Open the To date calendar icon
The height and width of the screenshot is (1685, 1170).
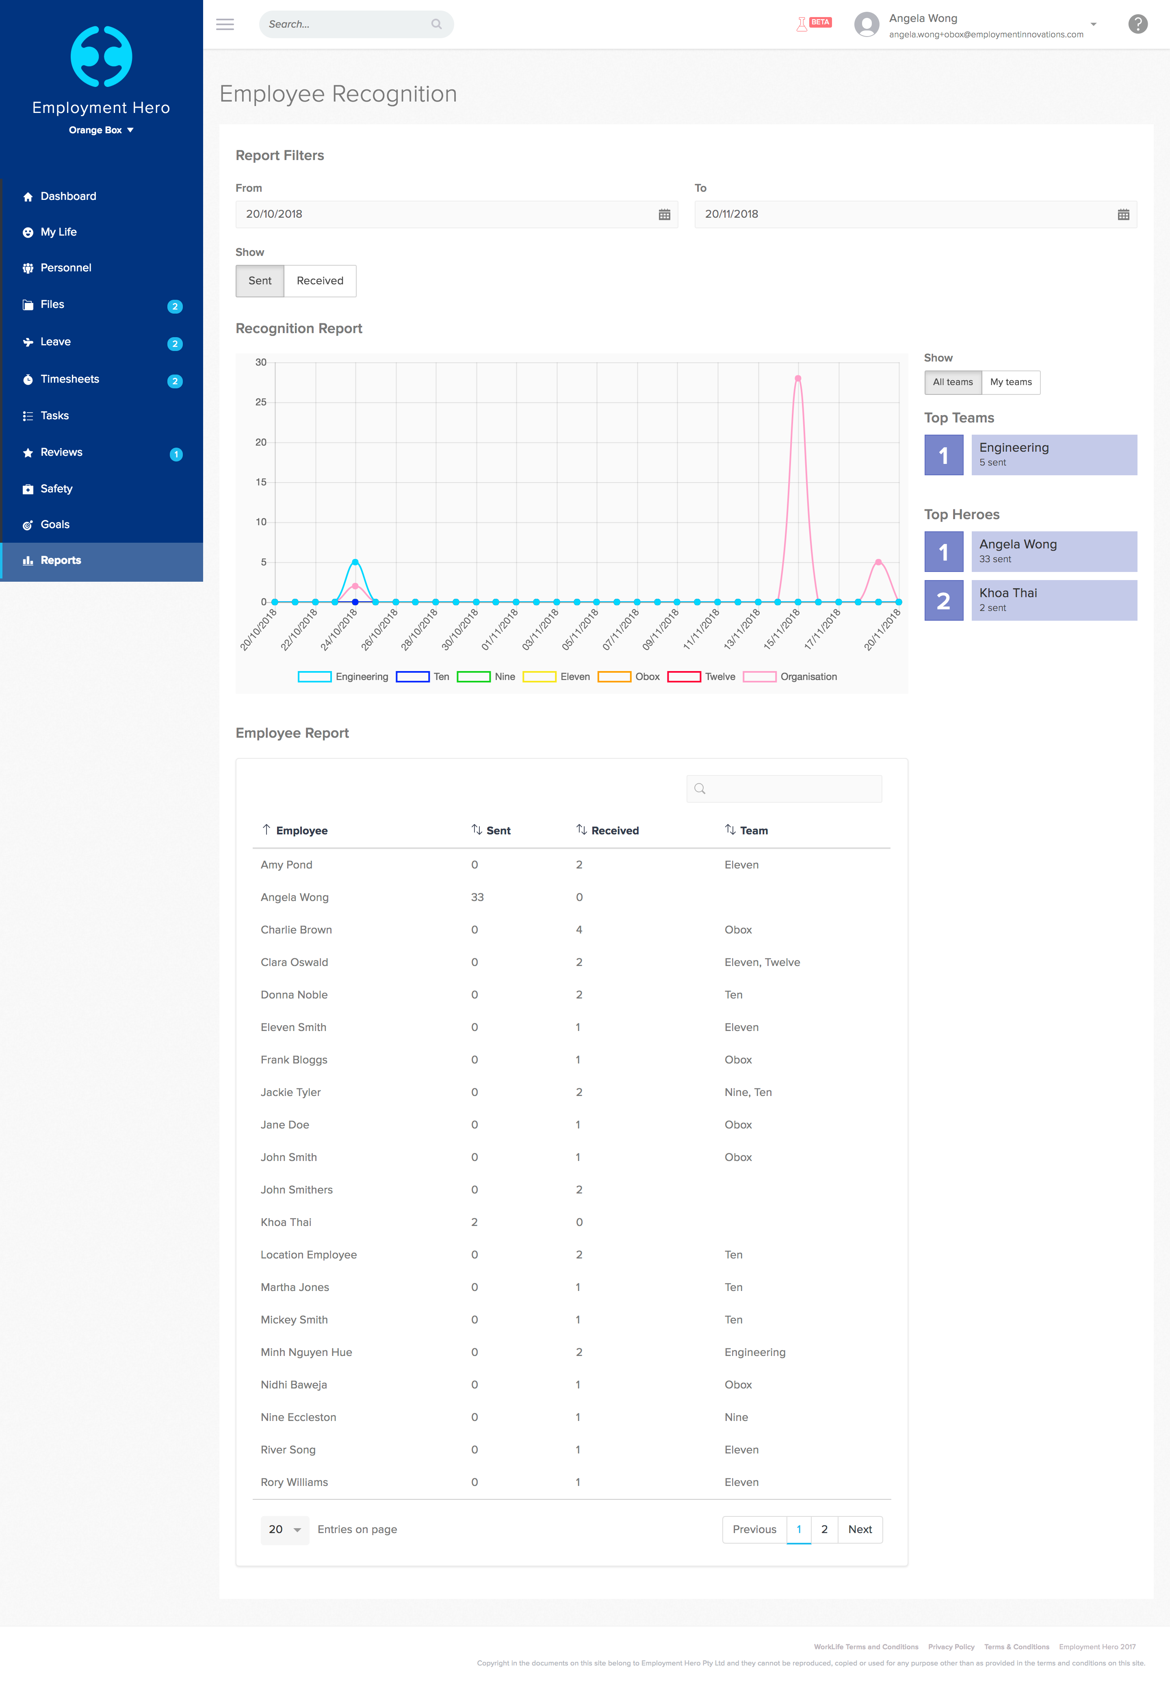(1123, 215)
